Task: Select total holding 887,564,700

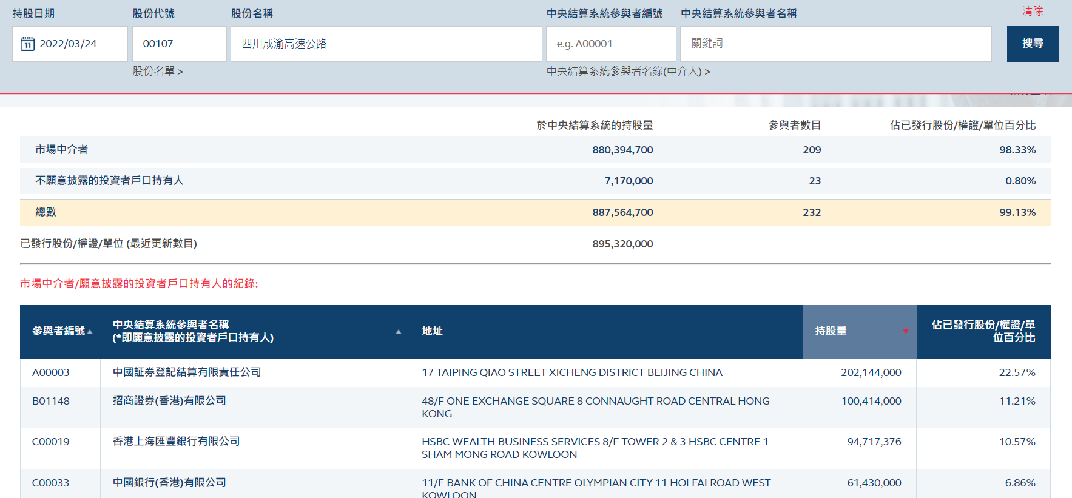Action: click(x=623, y=212)
